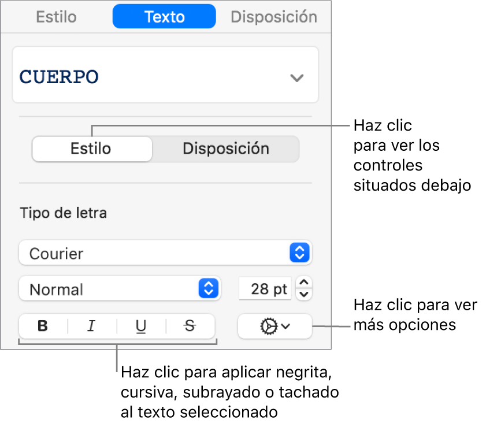The width and height of the screenshot is (486, 427).
Task: Select the blue Texto tab
Action: click(164, 17)
